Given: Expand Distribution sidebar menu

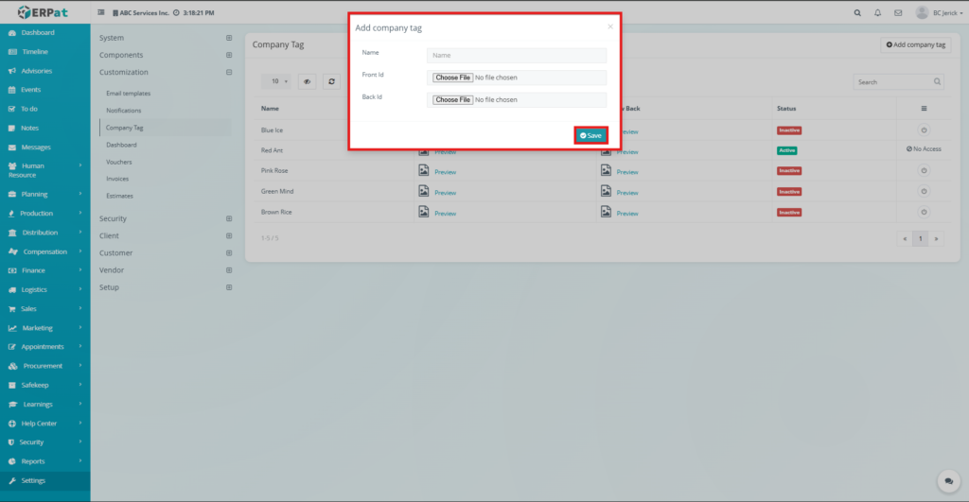Looking at the screenshot, I should 45,233.
